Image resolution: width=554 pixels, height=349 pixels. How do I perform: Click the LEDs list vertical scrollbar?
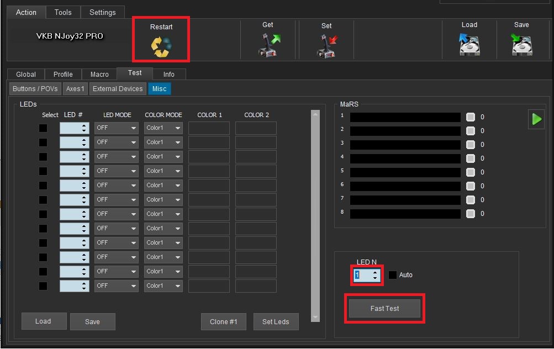tap(315, 215)
